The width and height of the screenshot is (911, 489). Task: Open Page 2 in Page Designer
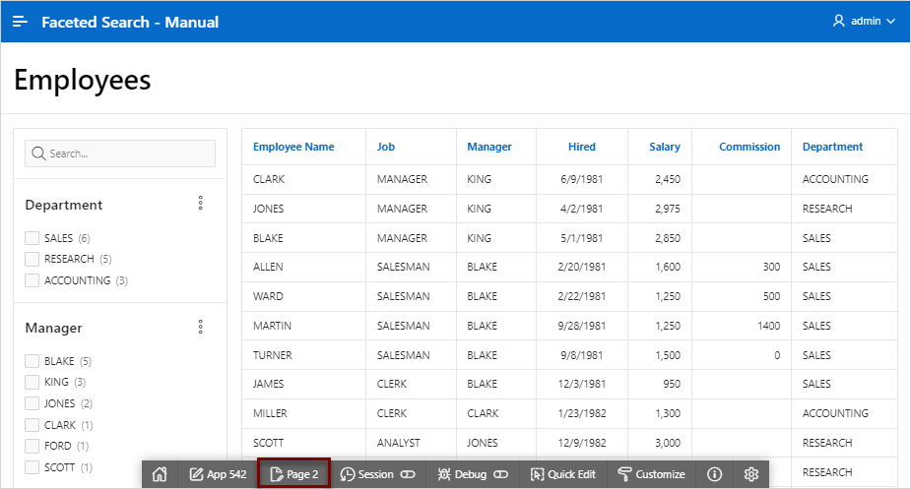294,474
